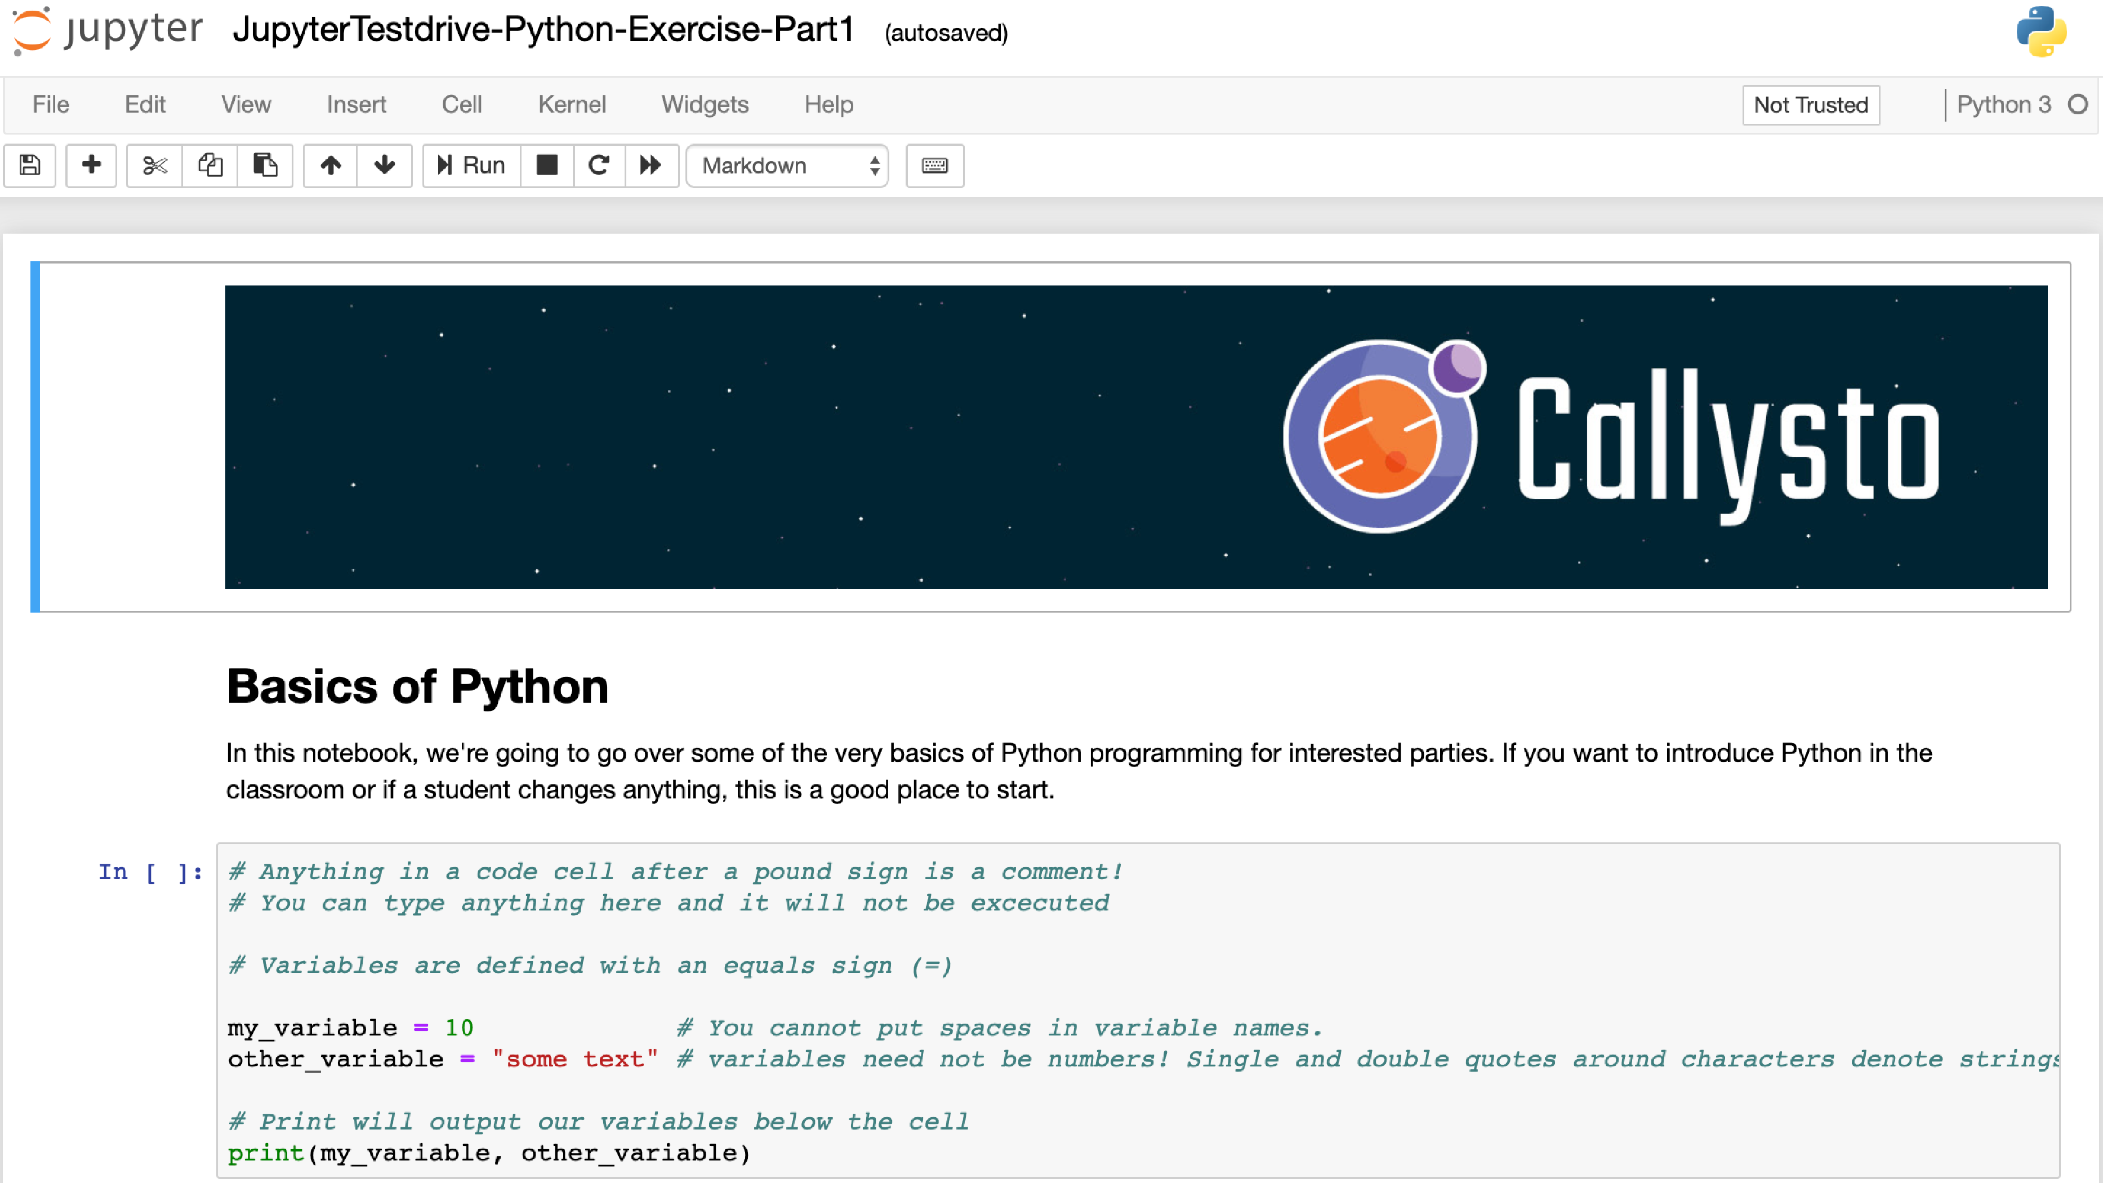Click the Not Trusted button

[x=1811, y=105]
